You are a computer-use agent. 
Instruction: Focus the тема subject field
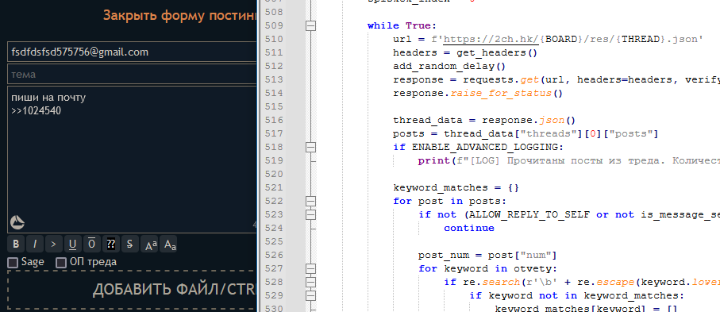pyautogui.click(x=133, y=74)
